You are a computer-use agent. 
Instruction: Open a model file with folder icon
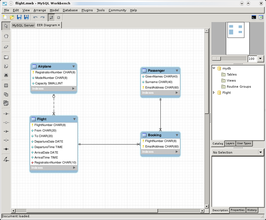pos(12,17)
